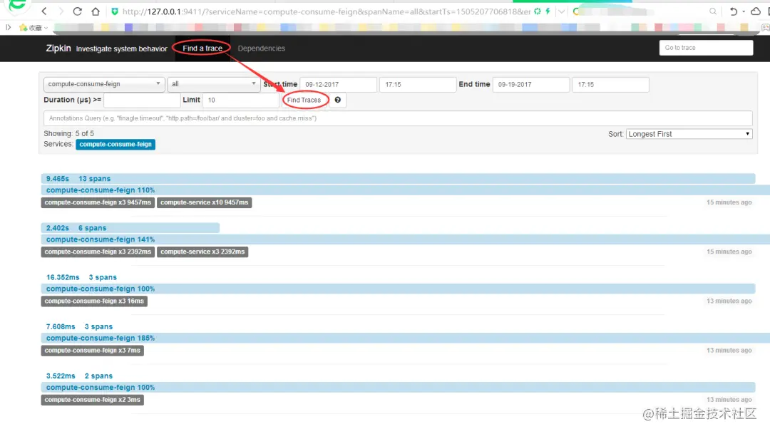The width and height of the screenshot is (770, 434).
Task: Click the Duration minimum input field
Action: tap(142, 100)
